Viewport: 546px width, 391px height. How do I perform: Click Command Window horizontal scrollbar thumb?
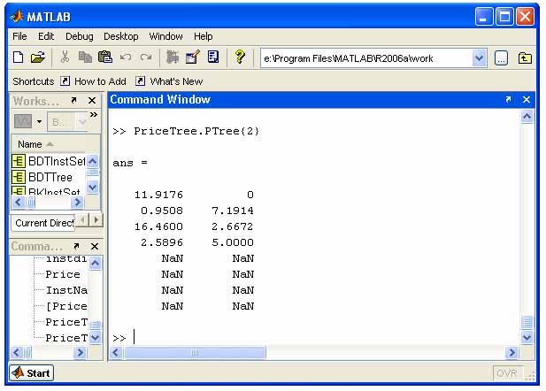tap(195, 353)
